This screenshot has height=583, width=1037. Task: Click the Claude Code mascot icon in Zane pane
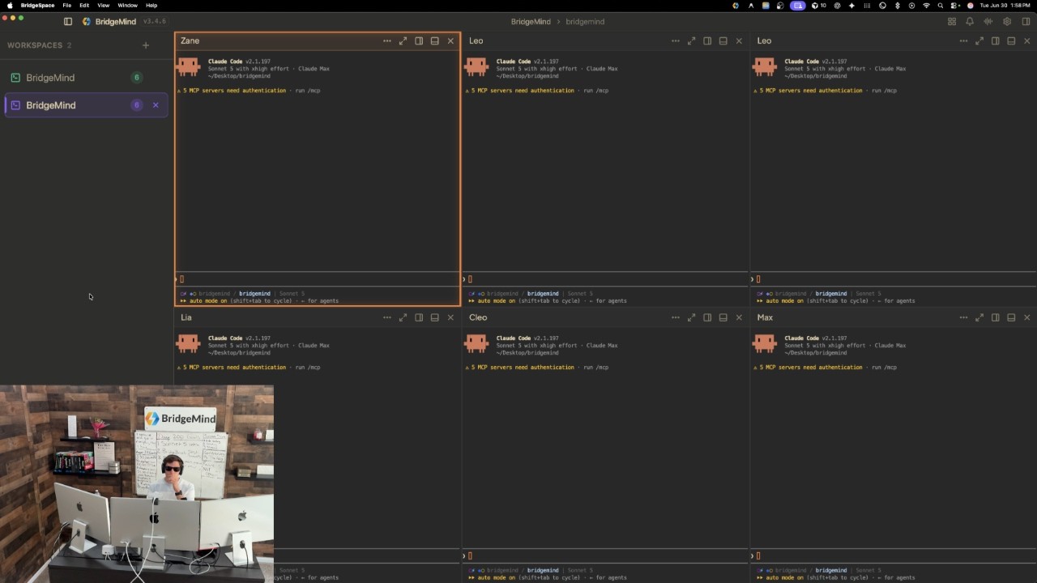(x=189, y=67)
